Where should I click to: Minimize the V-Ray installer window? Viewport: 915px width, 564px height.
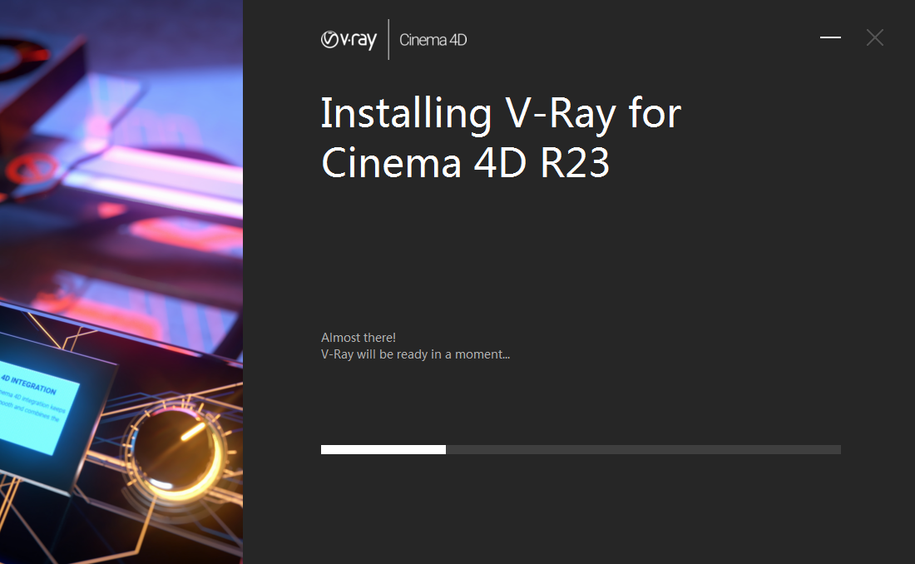[830, 37]
